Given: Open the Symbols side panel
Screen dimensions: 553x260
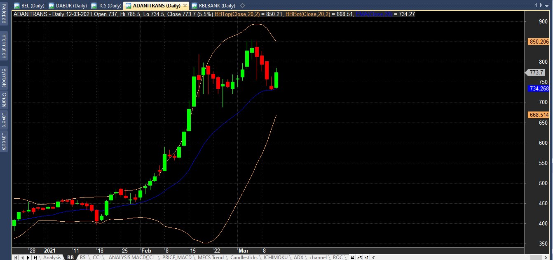Looking at the screenshot, I should coord(4,77).
